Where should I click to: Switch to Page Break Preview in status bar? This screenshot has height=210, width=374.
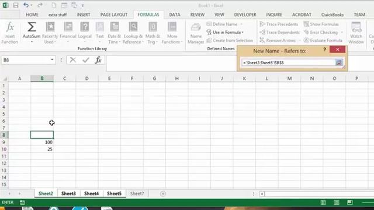[x=350, y=202]
